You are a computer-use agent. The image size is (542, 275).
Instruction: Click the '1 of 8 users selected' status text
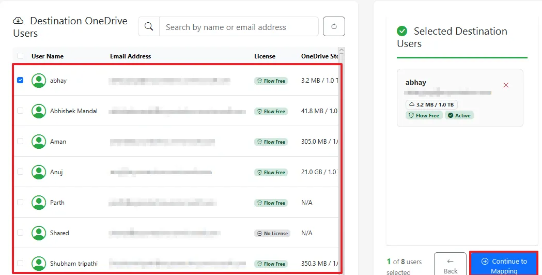click(404, 267)
